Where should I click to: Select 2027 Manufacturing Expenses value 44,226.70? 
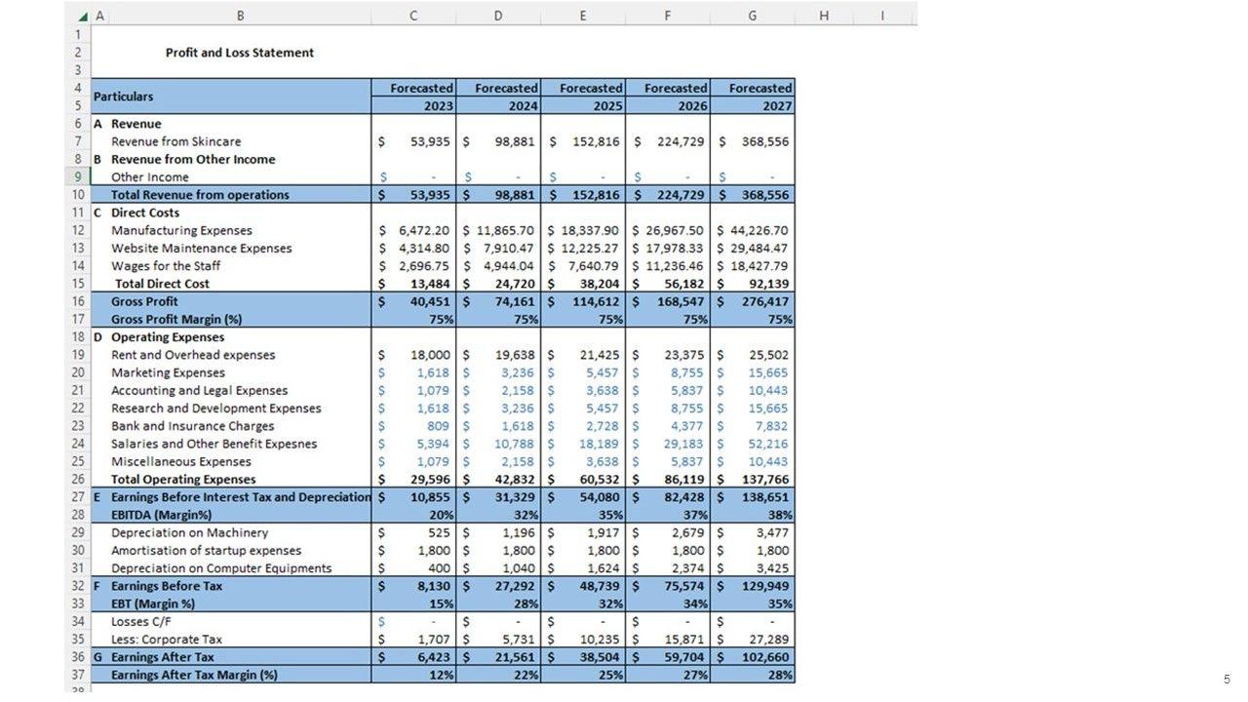pyautogui.click(x=752, y=231)
